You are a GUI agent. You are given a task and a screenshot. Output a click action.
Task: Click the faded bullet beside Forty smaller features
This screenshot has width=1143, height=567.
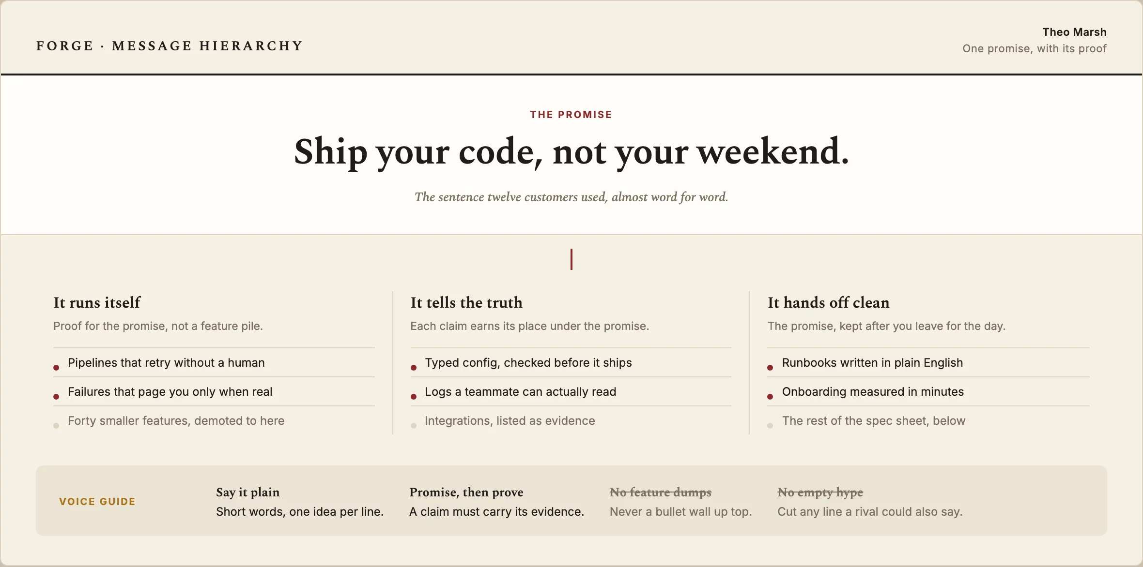coord(56,426)
